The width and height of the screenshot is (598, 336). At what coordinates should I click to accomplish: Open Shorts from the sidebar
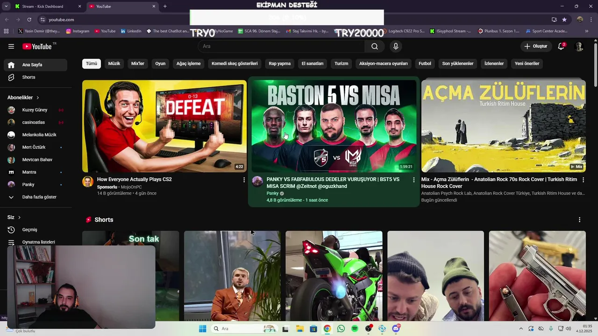pyautogui.click(x=36, y=77)
